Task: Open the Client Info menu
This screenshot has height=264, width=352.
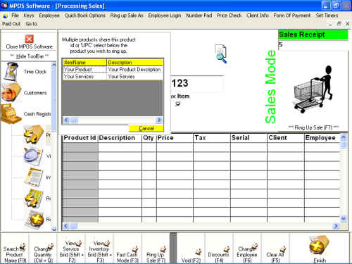Action: (258, 15)
